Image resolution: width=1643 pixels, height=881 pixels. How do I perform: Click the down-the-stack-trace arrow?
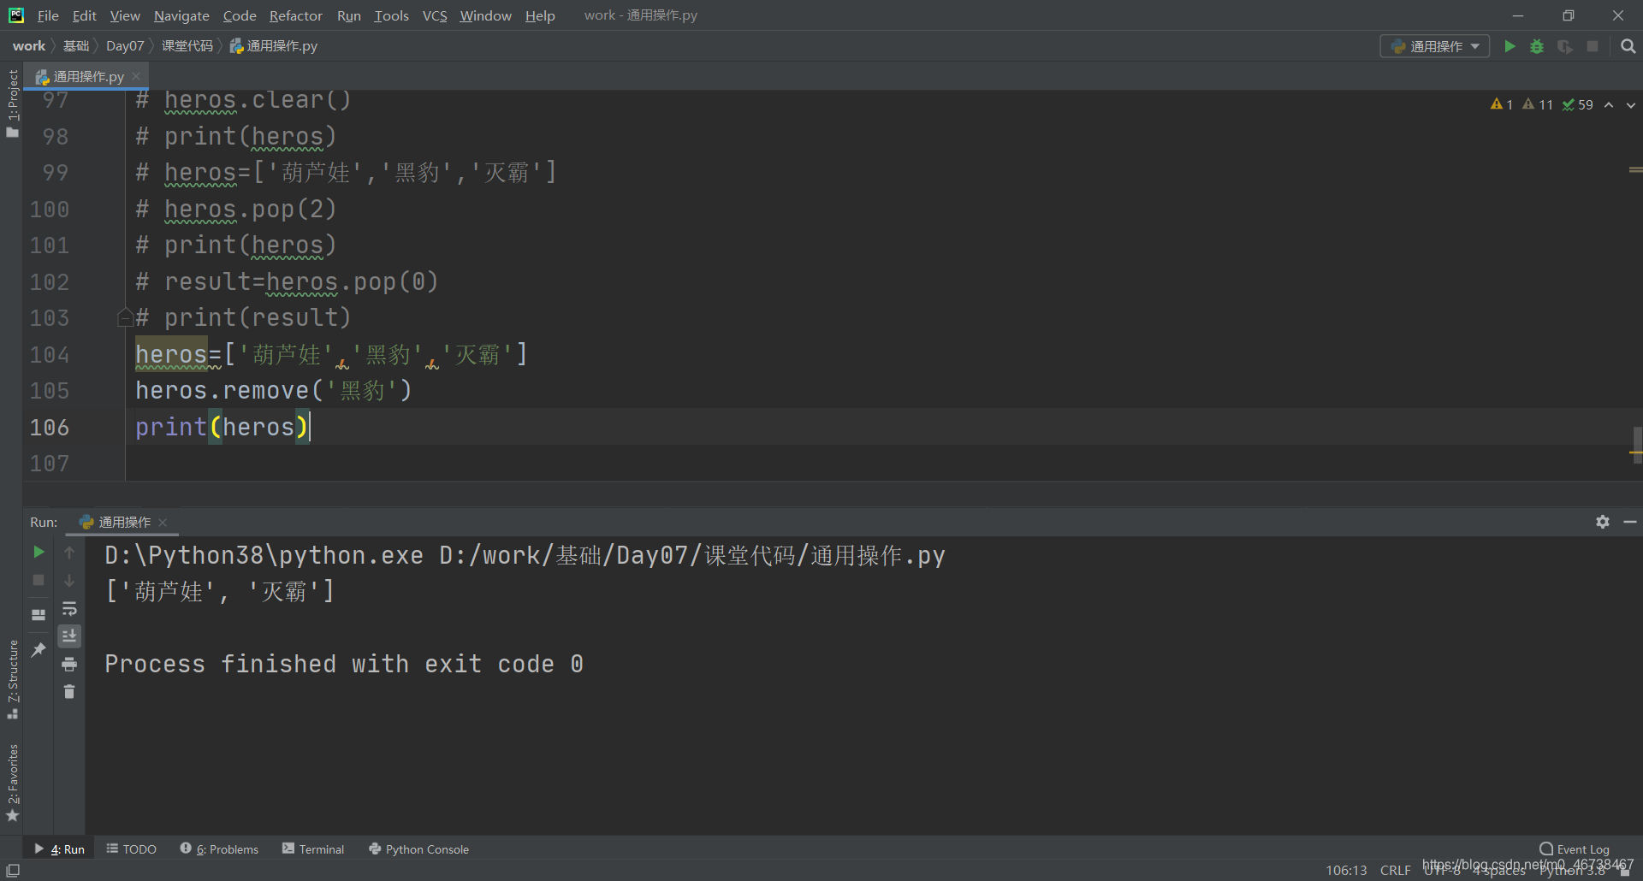69,580
